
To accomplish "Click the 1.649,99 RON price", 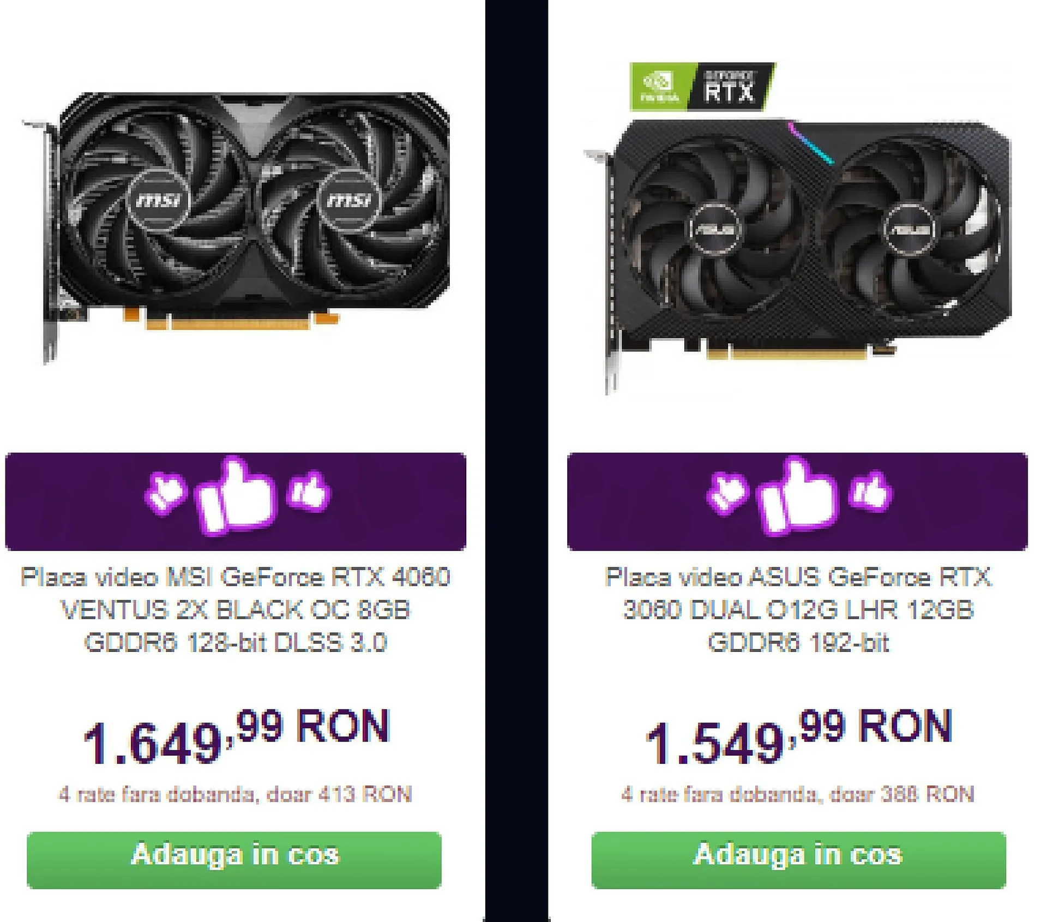I will tap(236, 737).
